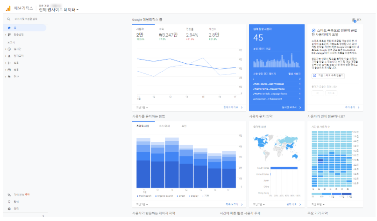This screenshot has width=377, height=221.
Task: Click the right chevron next to the Realtime report link
Action: (300, 108)
